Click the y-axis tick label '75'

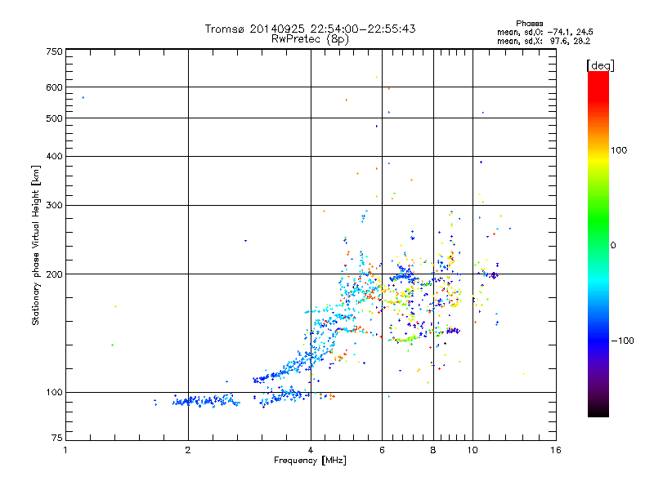(57, 438)
